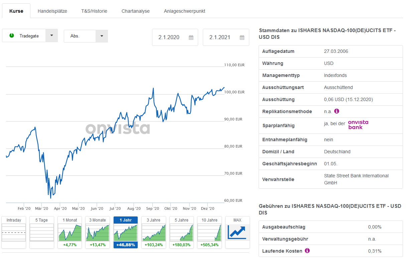Select the 3 Jahre chart period
The height and width of the screenshot is (259, 419).
tap(153, 232)
